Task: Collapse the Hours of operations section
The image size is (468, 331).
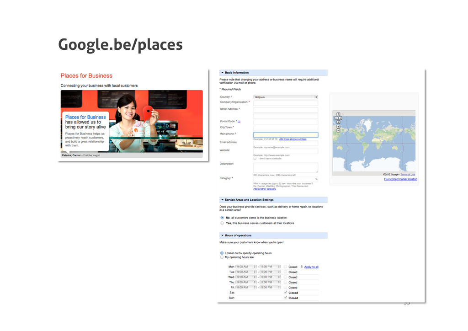Action: [223, 235]
